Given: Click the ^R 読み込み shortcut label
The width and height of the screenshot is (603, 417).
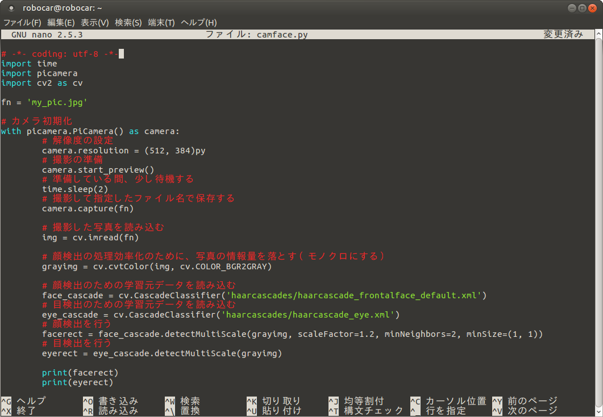Looking at the screenshot, I should [110, 411].
